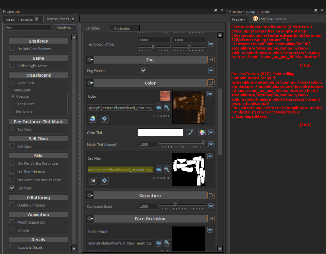Open the color wheel beside Color Tint
Viewport: 326px width, 254px height.
point(202,132)
